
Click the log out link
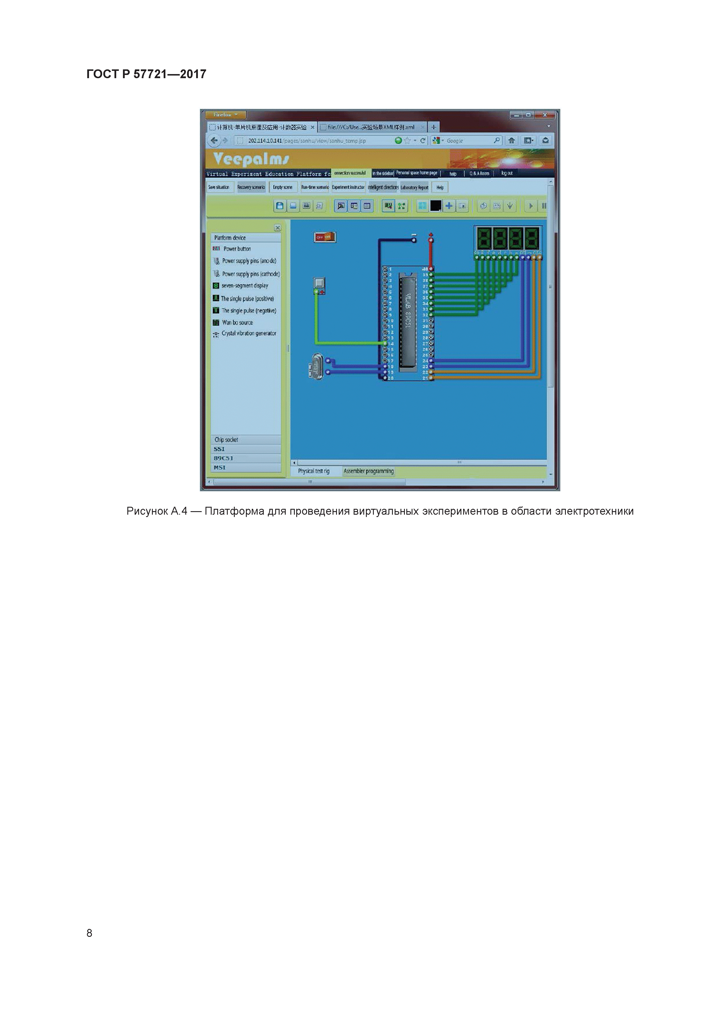pyautogui.click(x=507, y=173)
